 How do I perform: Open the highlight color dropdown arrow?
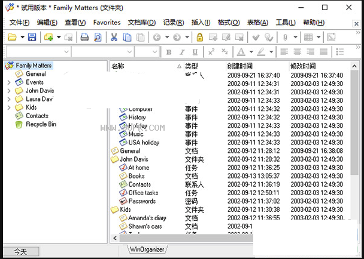[271, 52]
